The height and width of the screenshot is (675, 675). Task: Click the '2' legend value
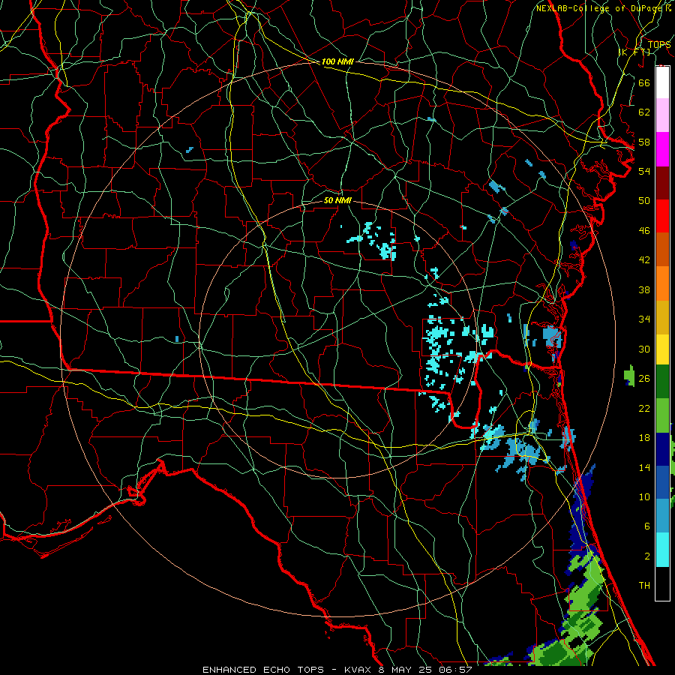(646, 556)
